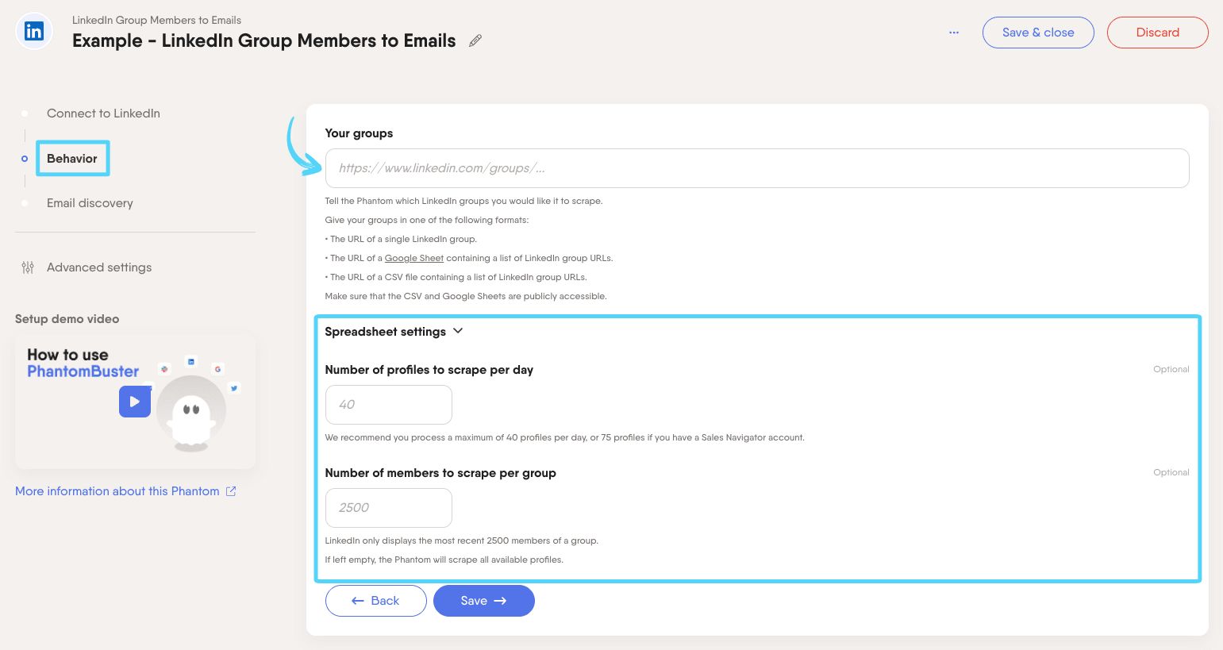Click the Google icon in the video thumbnail
The width and height of the screenshot is (1223, 650).
(217, 369)
